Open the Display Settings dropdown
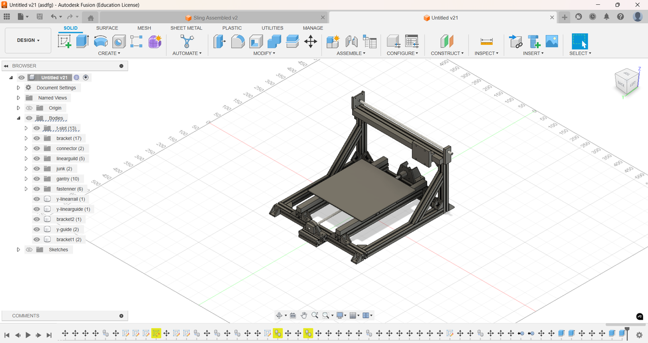Screen dimensions: 648x343 pos(342,315)
